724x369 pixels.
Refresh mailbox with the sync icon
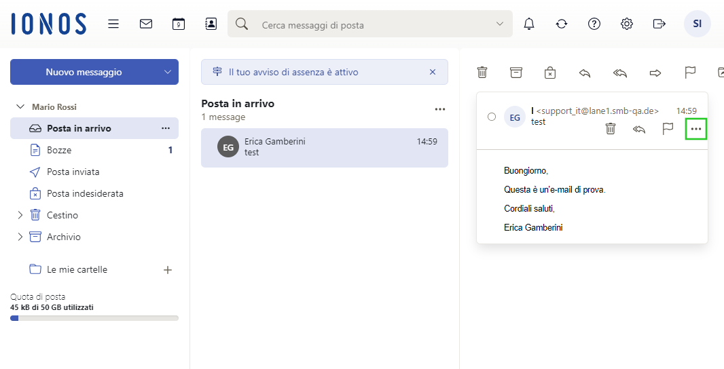tap(562, 24)
